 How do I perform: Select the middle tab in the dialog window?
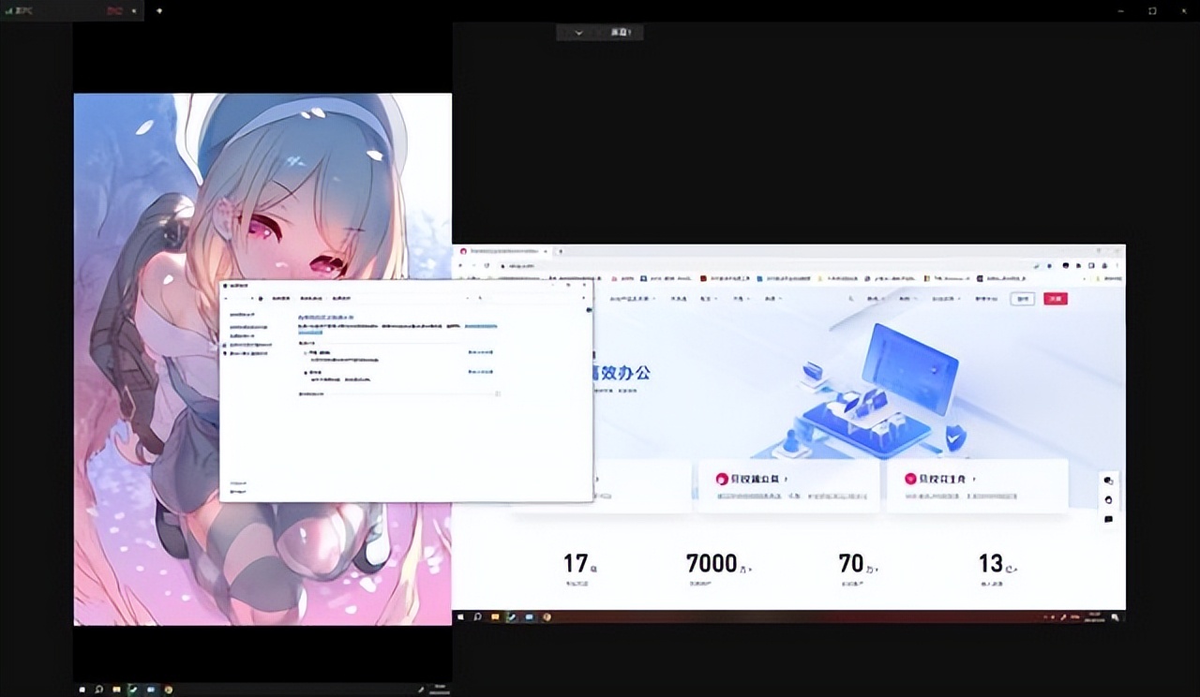309,299
